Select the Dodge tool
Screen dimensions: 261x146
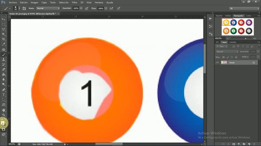[4, 85]
